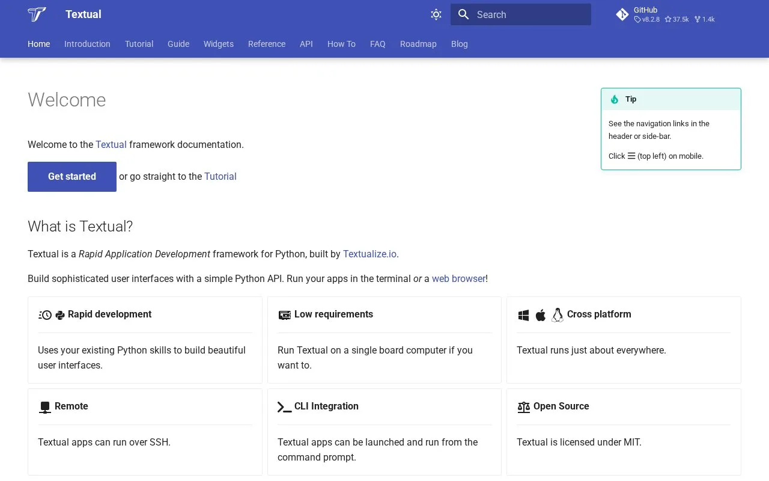Follow the web browser link

458,278
